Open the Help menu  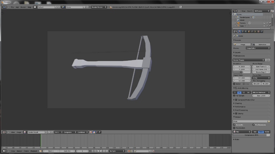point(30,7)
